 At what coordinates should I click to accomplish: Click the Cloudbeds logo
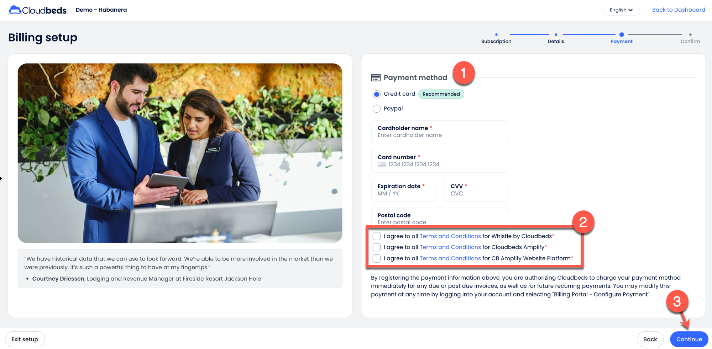coord(38,10)
